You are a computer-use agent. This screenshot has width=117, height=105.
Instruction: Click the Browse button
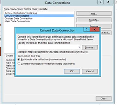point(90,47)
